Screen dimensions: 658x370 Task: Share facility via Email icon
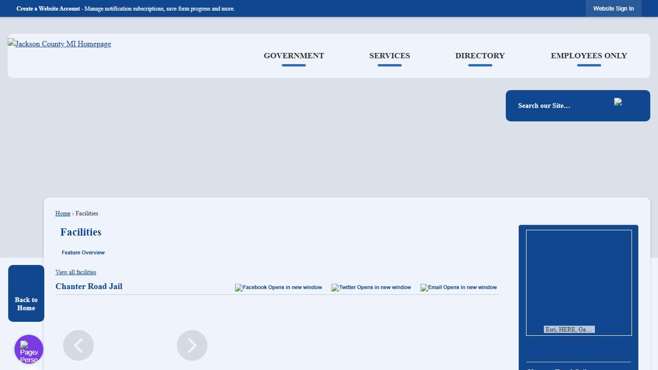tap(459, 288)
